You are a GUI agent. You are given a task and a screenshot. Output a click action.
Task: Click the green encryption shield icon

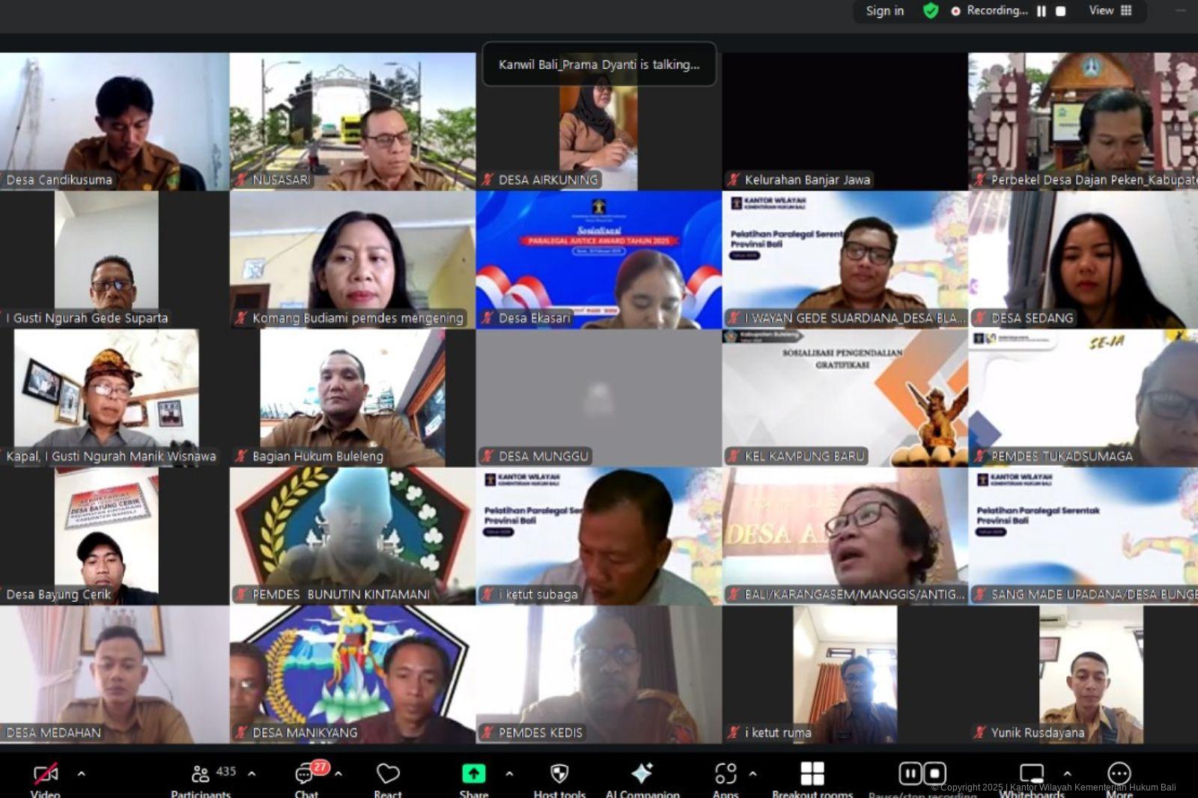(931, 11)
